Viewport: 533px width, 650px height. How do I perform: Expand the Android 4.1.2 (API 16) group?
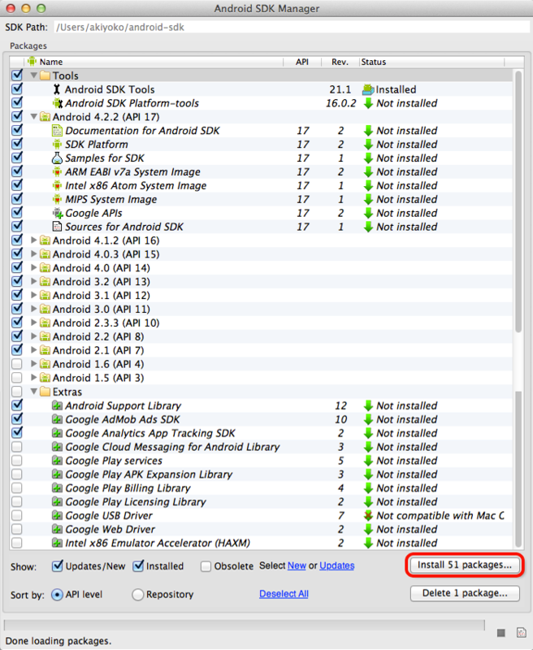point(33,240)
